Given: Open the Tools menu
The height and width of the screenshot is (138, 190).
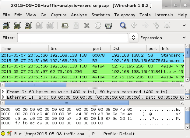Looking at the screenshot, I should click(145, 15).
